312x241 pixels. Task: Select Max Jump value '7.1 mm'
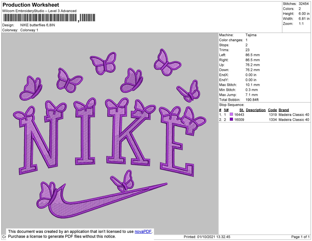[x=251, y=95]
